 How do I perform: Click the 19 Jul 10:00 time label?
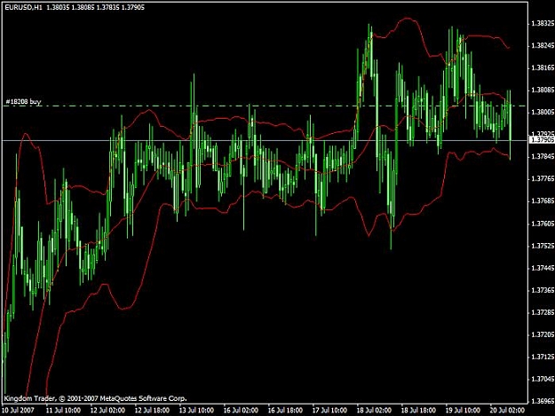click(x=463, y=411)
